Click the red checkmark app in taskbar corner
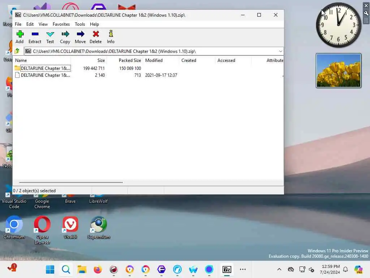The image size is (370, 278). [12, 268]
